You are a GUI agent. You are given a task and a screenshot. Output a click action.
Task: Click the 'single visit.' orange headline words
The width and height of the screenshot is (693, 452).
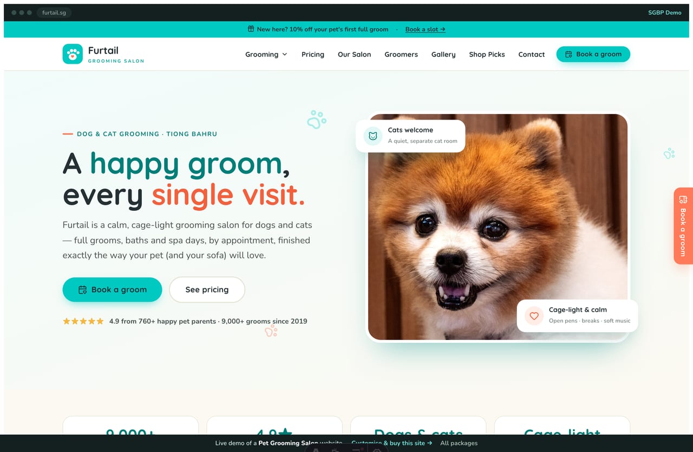tap(228, 195)
